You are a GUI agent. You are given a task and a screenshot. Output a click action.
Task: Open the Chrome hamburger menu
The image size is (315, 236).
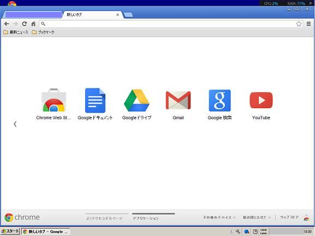click(309, 24)
